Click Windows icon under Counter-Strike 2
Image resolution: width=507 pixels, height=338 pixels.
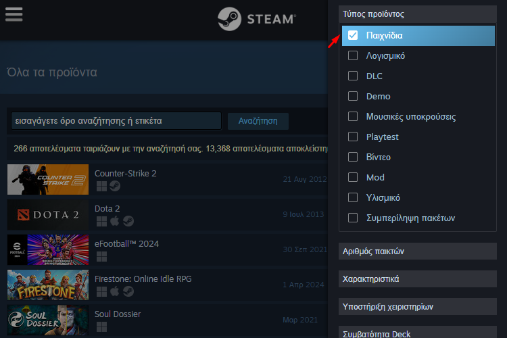click(101, 186)
